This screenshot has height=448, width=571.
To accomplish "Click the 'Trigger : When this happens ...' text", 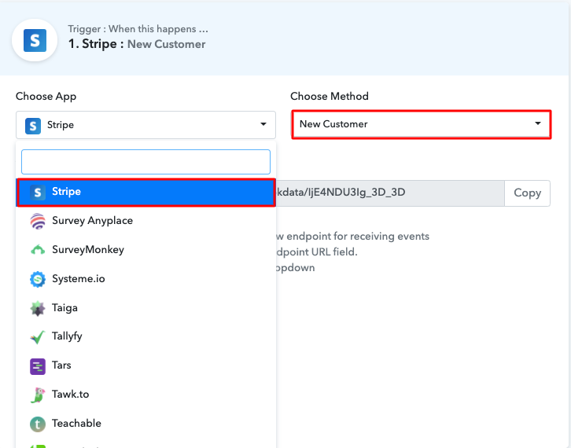I will pyautogui.click(x=138, y=29).
